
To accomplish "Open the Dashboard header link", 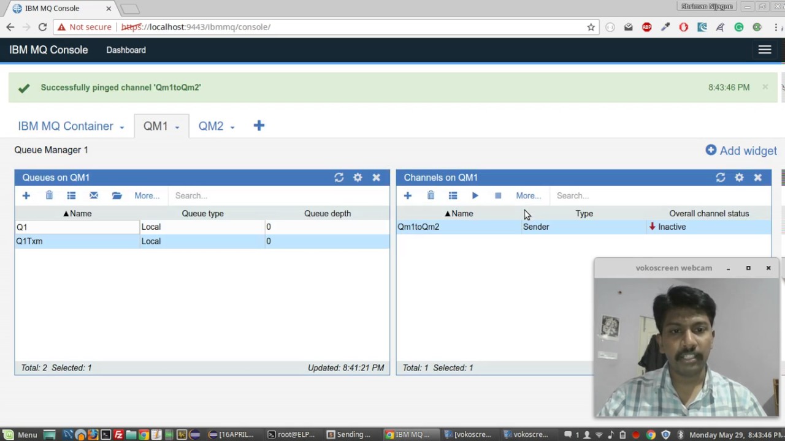I will tap(126, 50).
